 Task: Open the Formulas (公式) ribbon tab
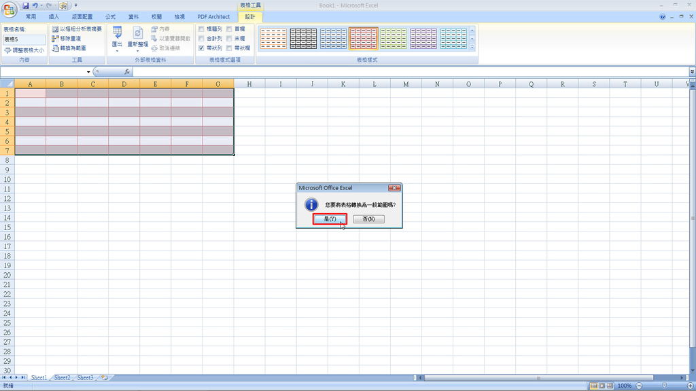111,17
